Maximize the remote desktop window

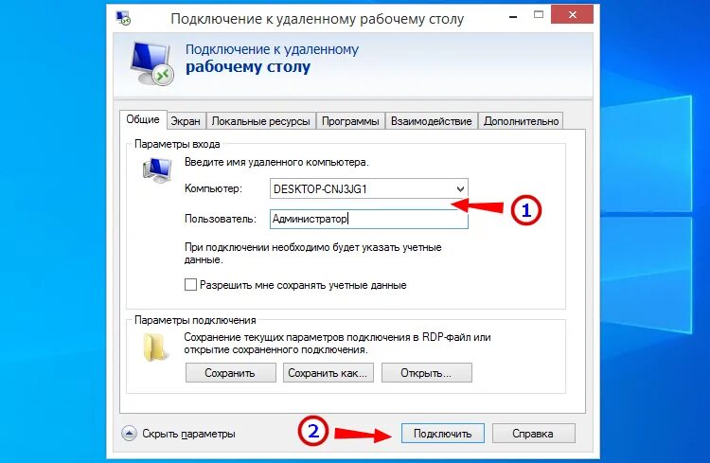tap(539, 15)
